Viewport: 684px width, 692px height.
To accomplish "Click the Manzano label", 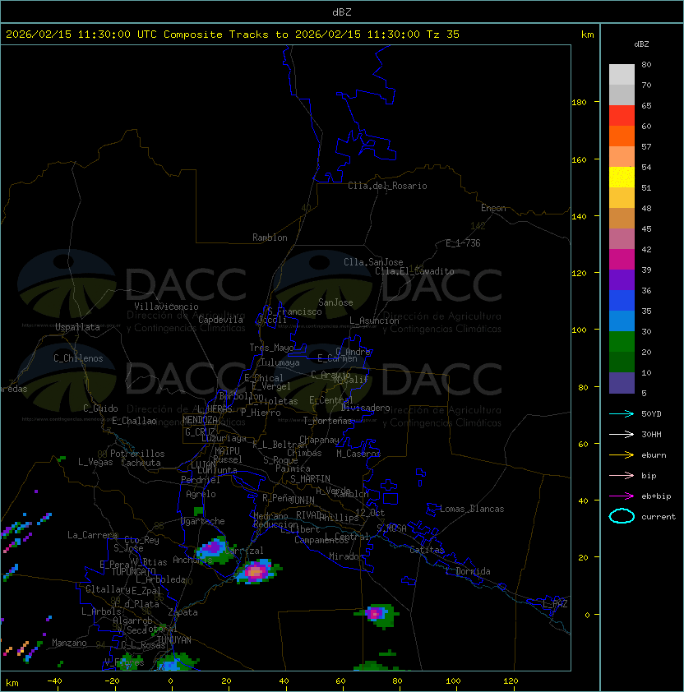I will point(69,643).
